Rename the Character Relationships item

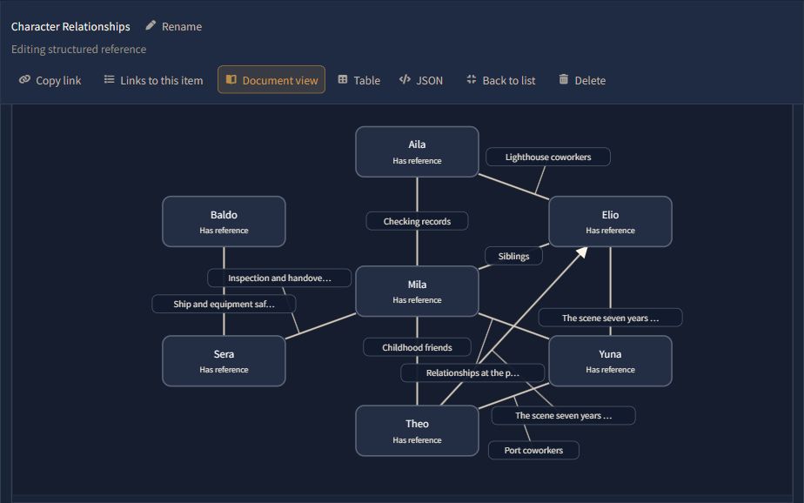click(174, 26)
